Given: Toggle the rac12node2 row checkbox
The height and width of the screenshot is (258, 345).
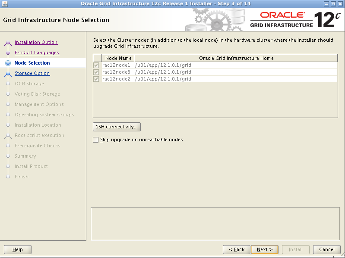Looking at the screenshot, I should 96,79.
